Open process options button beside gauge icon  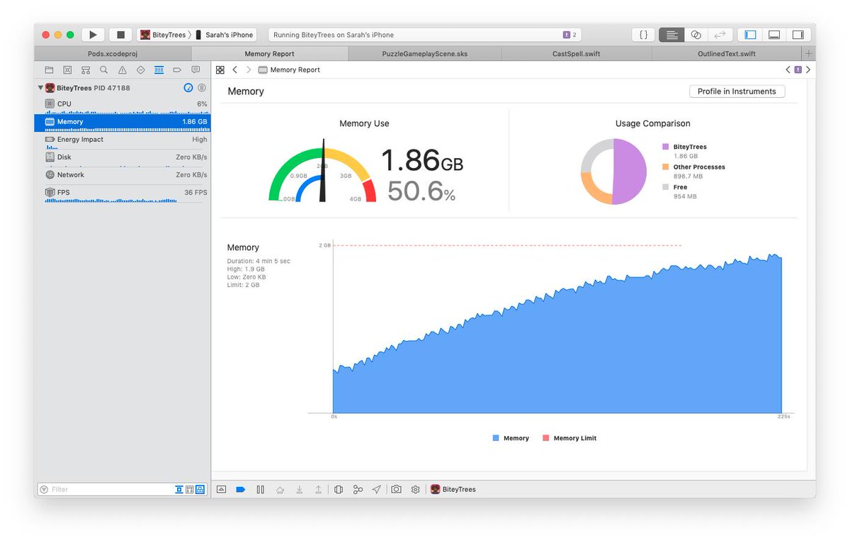click(202, 88)
